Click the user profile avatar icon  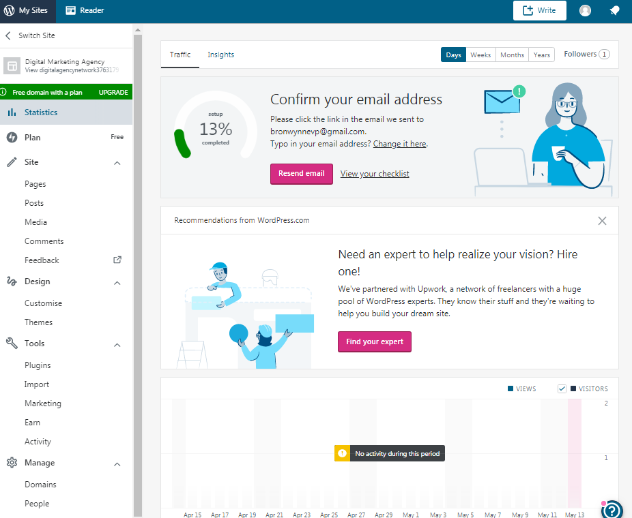[x=585, y=11]
